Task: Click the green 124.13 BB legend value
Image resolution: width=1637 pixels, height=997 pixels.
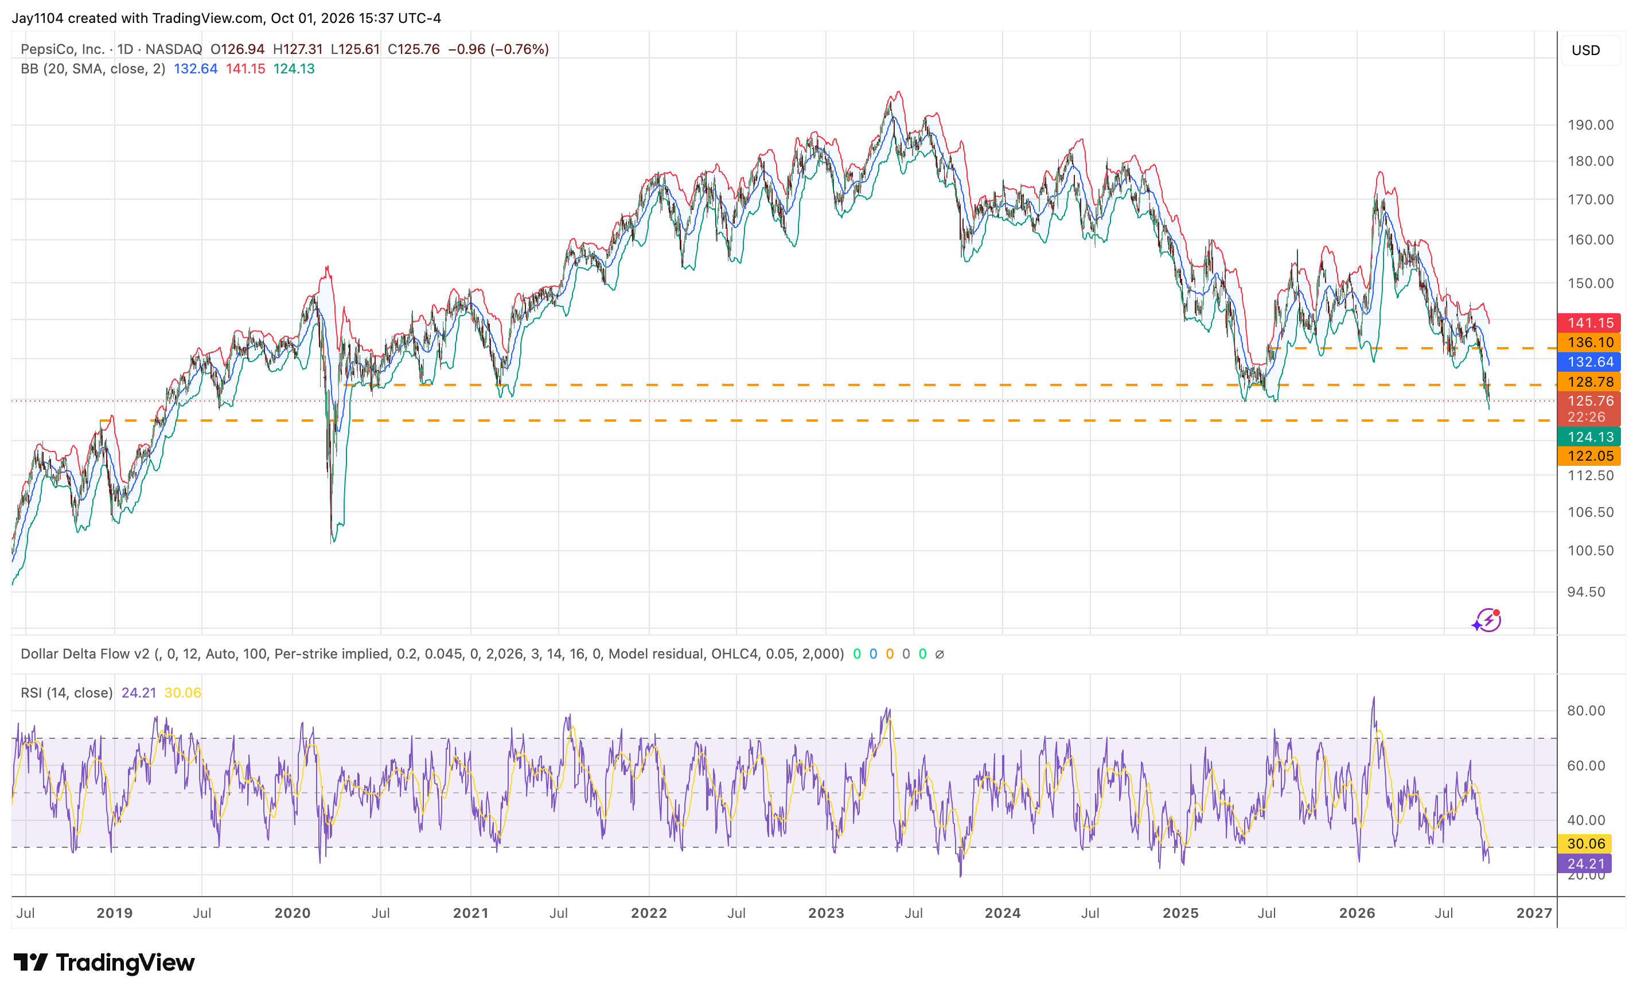Action: point(294,69)
